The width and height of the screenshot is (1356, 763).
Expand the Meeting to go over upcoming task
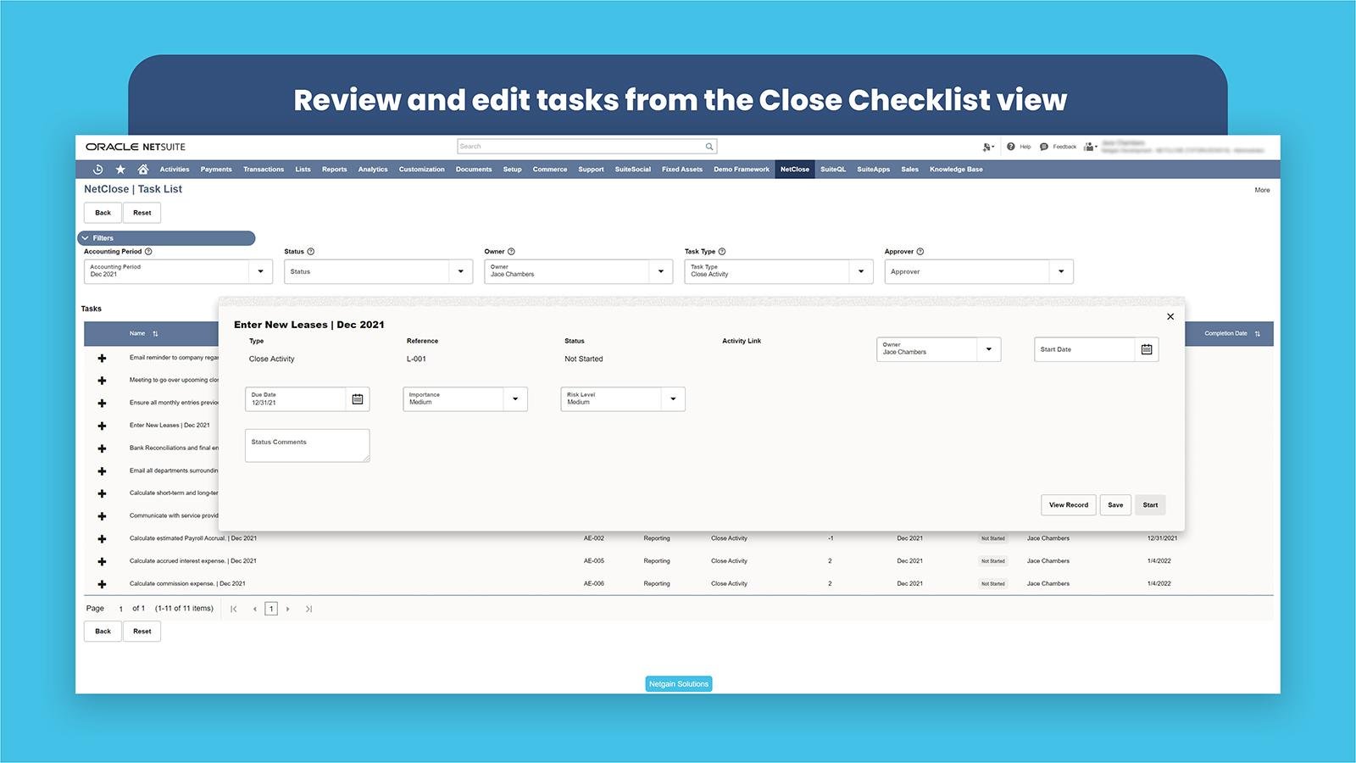pyautogui.click(x=102, y=381)
